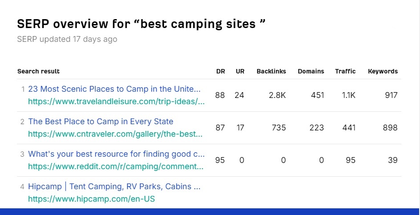Open the 23 Most Scenic Places result title

114,89
